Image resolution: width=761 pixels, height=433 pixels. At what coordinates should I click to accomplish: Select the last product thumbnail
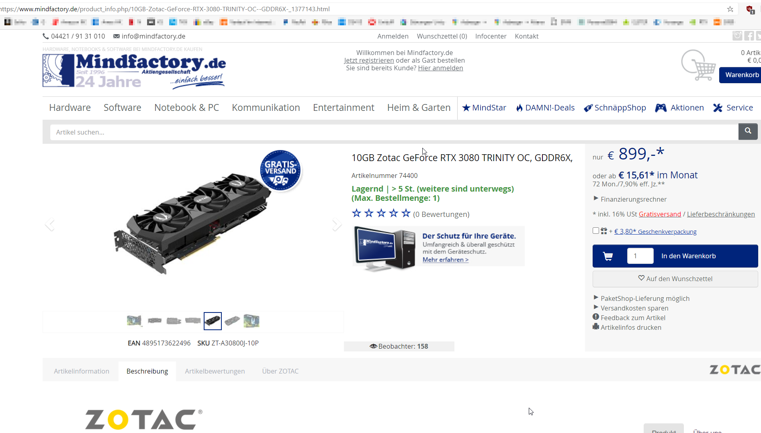252,321
